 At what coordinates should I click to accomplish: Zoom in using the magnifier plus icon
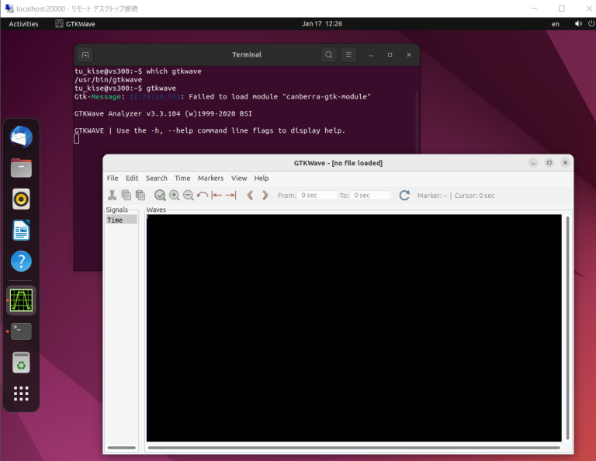pos(174,196)
